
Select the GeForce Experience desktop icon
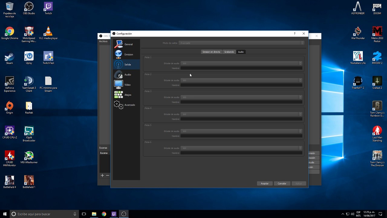10,84
